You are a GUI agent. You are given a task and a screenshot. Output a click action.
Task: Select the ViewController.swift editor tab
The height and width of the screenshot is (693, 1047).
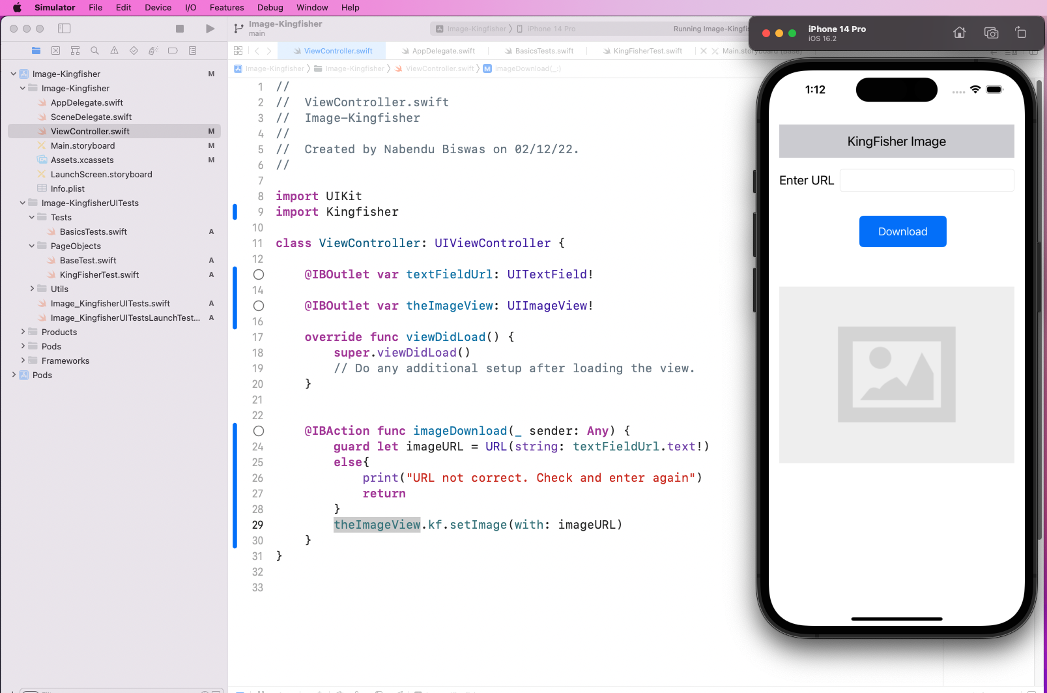332,51
